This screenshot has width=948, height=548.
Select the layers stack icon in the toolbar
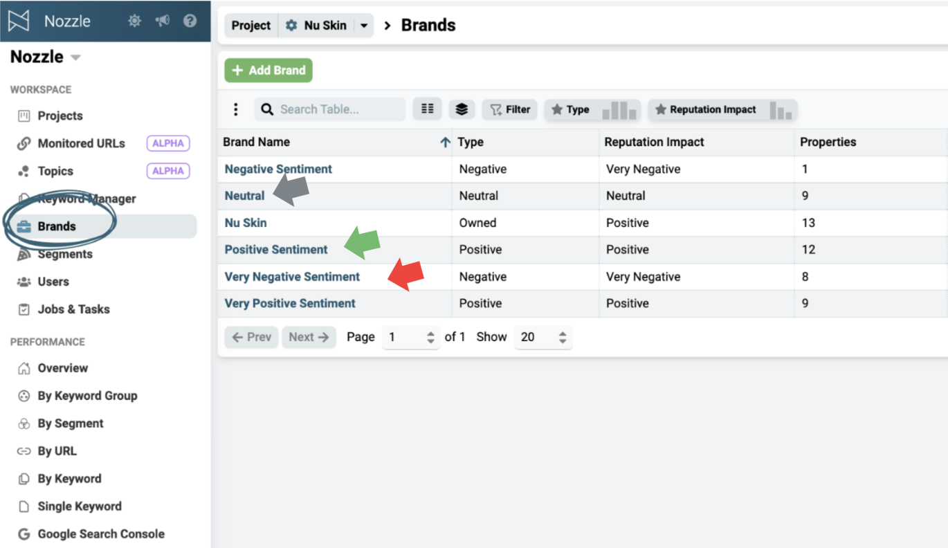(462, 109)
